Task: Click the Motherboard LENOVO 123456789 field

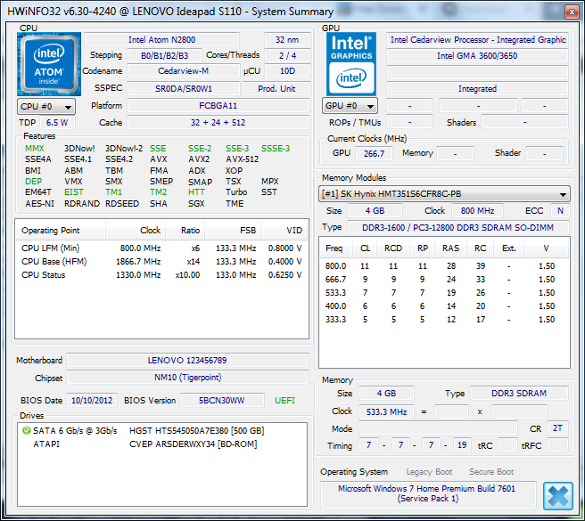Action: (x=187, y=361)
